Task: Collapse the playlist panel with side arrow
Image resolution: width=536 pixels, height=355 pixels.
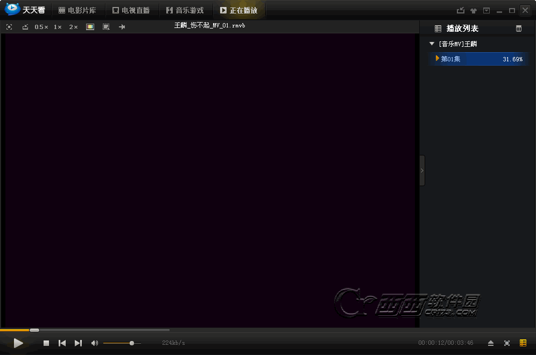Action: coord(422,171)
